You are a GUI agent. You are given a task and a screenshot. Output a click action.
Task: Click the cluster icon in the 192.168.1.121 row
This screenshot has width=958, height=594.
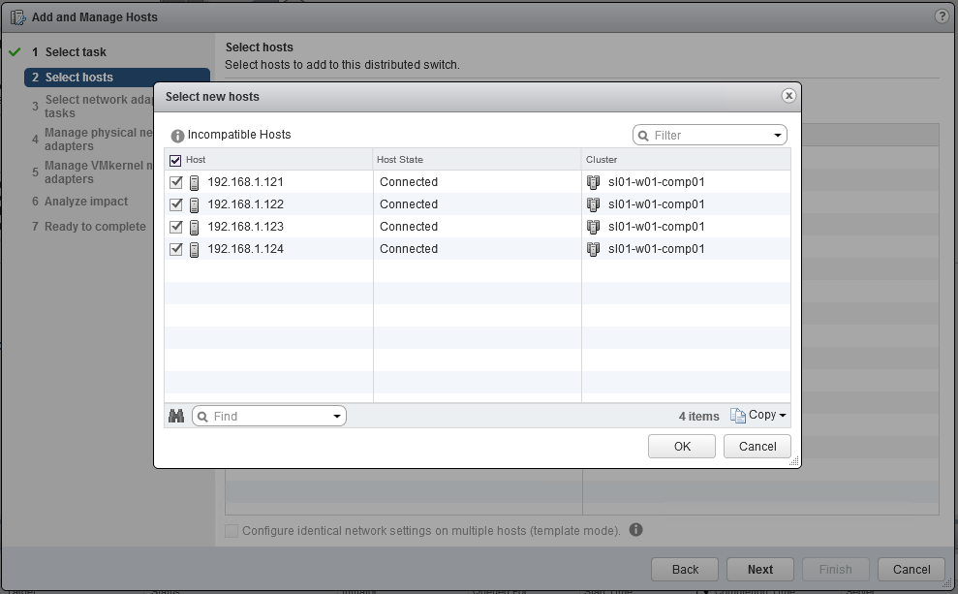pos(593,182)
